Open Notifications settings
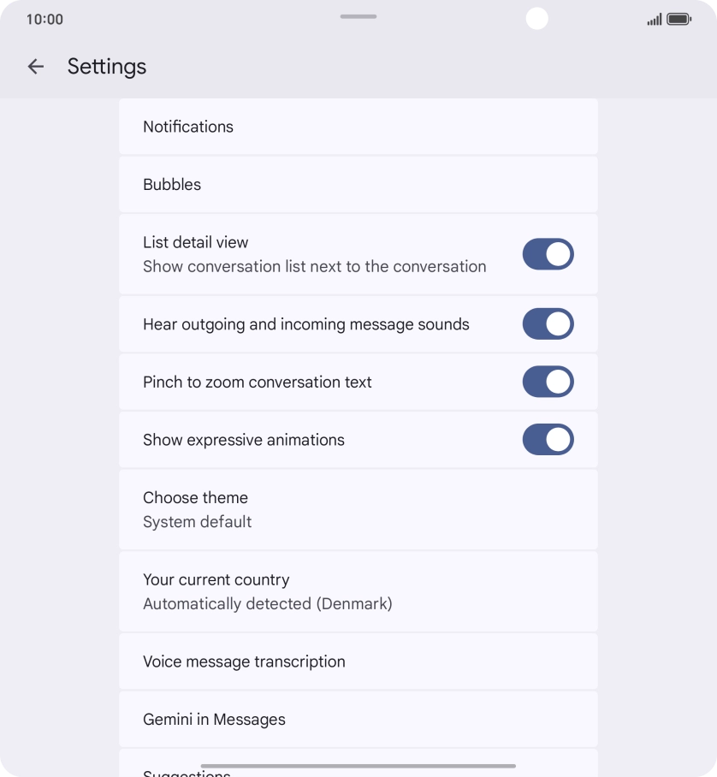 point(358,126)
